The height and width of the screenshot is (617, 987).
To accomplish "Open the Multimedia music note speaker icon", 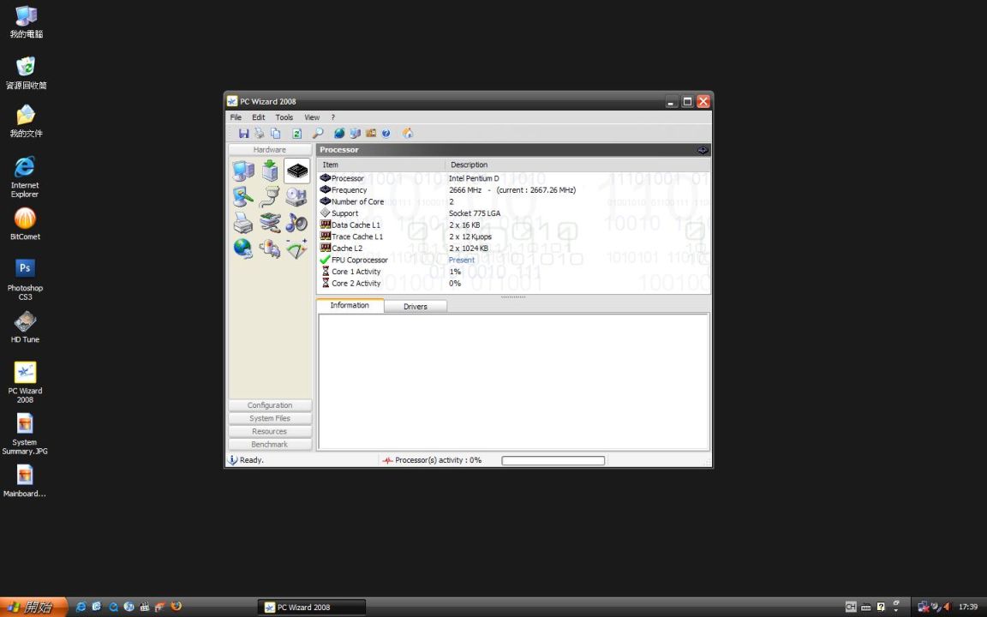I will point(296,223).
